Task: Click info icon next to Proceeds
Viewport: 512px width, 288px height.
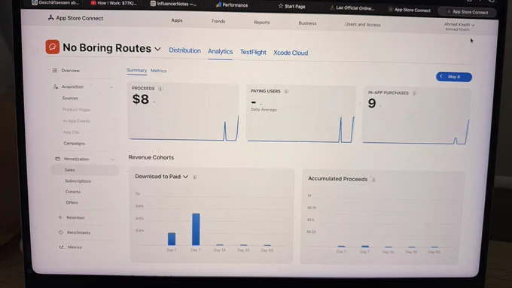Action: pyautogui.click(x=160, y=89)
